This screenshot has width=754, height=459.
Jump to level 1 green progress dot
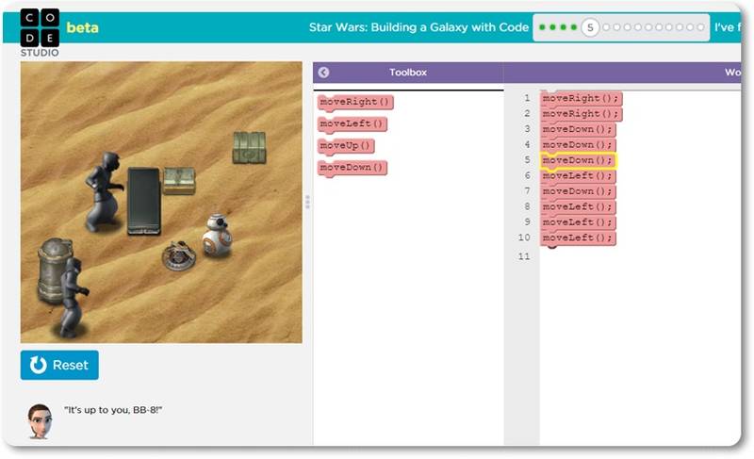click(x=543, y=27)
